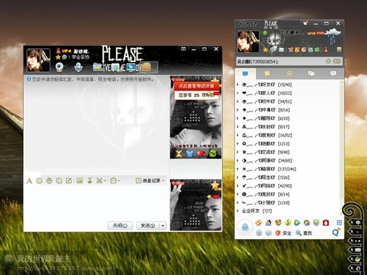The image size is (367, 275).
Task: Click the 关闭 button in chat window
Action: tap(120, 225)
